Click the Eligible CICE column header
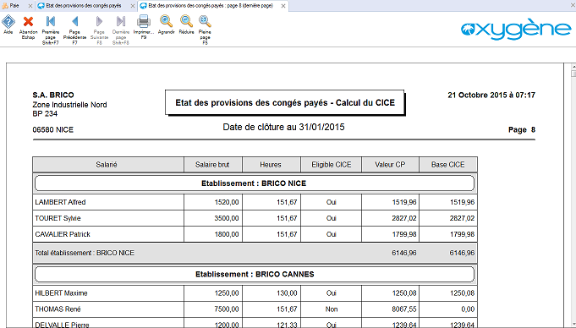 pyautogui.click(x=331, y=165)
